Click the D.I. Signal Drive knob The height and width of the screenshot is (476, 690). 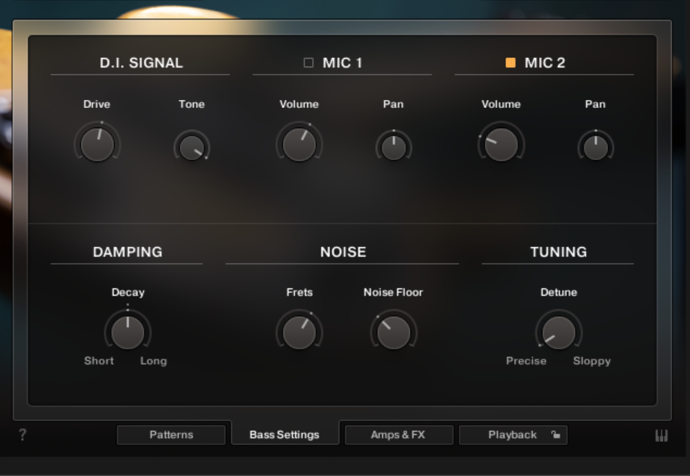tap(97, 144)
